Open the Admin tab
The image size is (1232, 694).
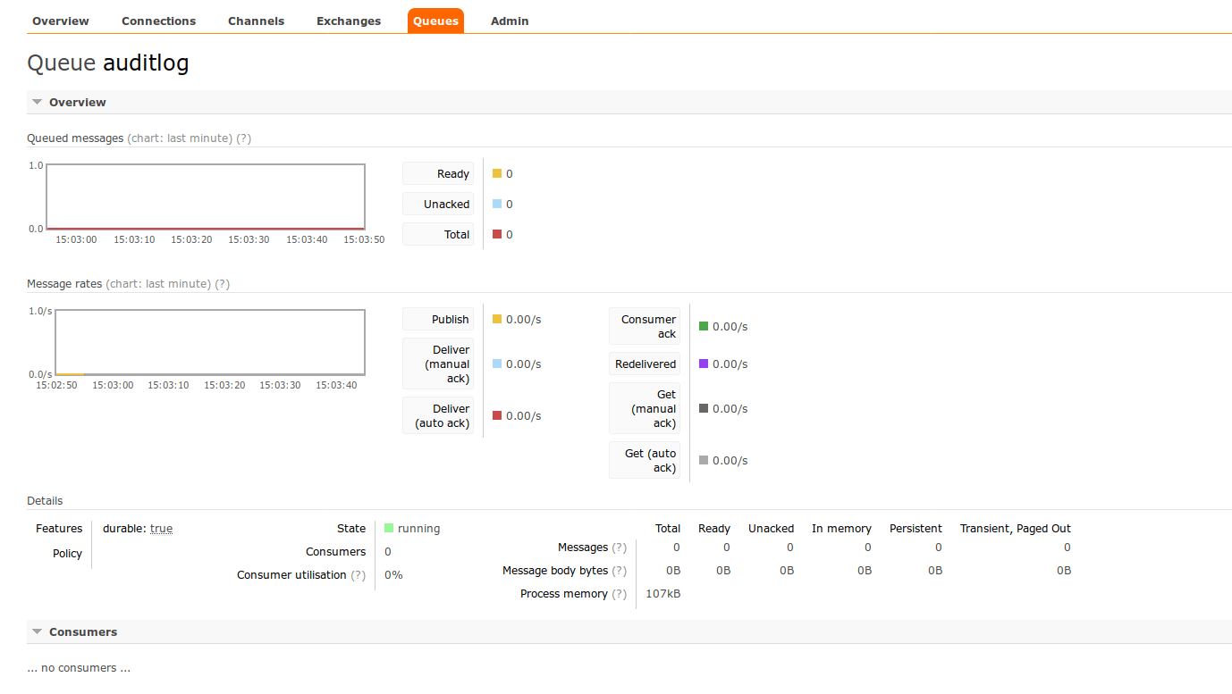510,21
